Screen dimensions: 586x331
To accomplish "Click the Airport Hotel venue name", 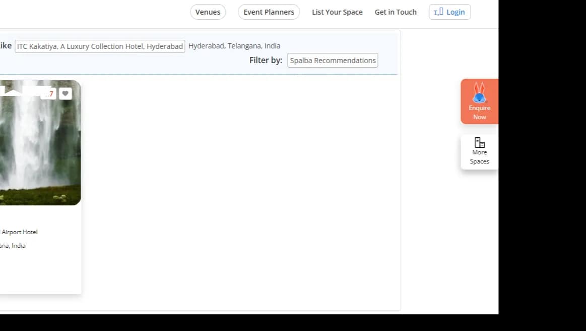I will pos(19,232).
